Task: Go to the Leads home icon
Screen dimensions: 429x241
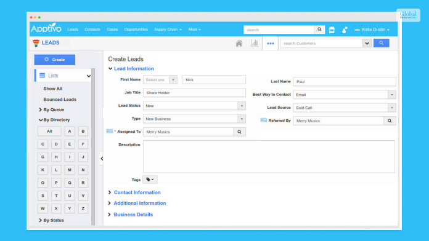Action: (x=239, y=43)
